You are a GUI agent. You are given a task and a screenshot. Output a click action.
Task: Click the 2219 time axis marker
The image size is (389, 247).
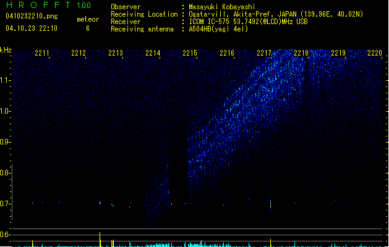click(338, 53)
